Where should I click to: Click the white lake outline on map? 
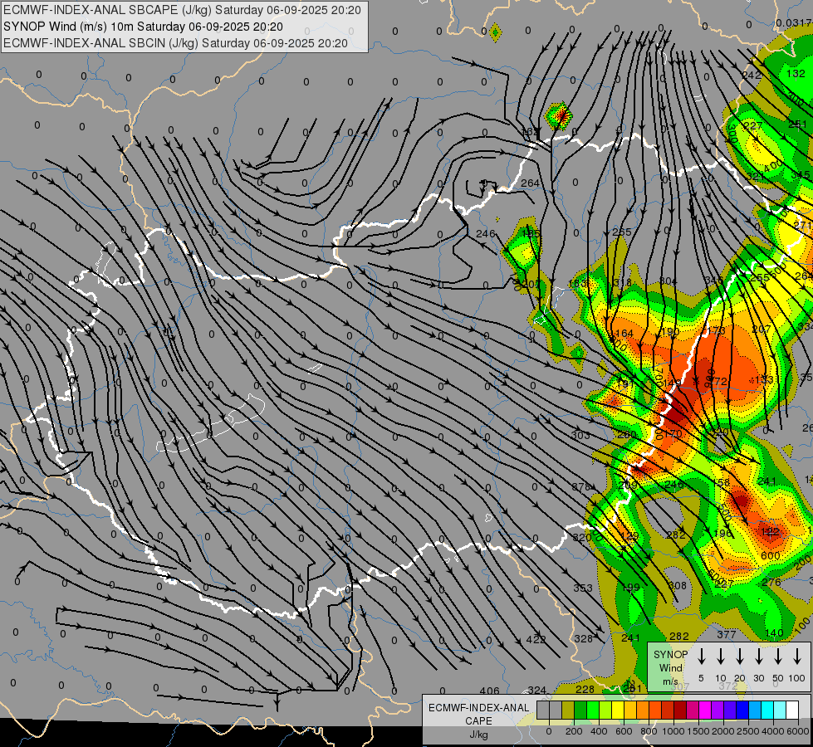pyautogui.click(x=211, y=424)
